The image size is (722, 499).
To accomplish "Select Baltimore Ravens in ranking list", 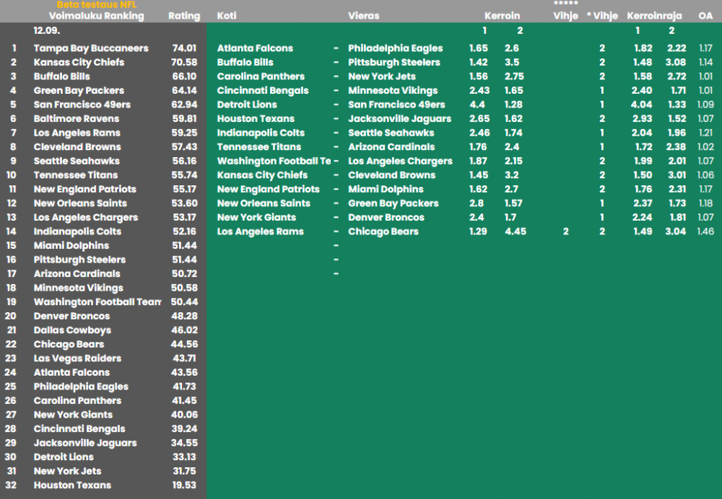I will (x=77, y=119).
